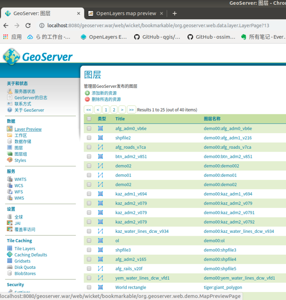Click polygon type icon for afg_adm0_vb6e row
The image size is (286, 300).
click(x=101, y=128)
